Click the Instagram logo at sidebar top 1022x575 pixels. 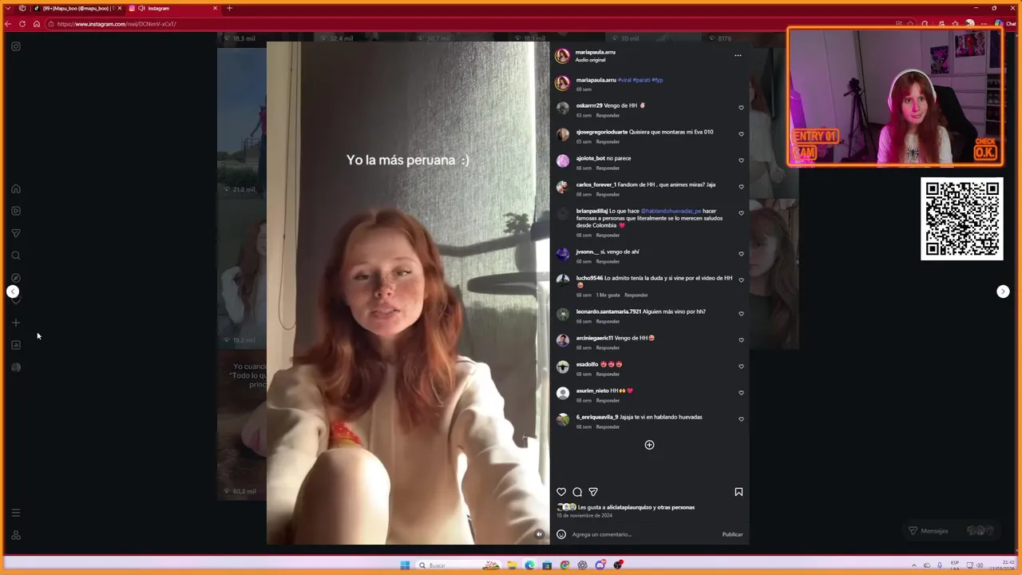coord(15,46)
